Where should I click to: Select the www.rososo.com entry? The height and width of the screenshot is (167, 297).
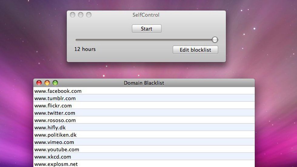55,120
